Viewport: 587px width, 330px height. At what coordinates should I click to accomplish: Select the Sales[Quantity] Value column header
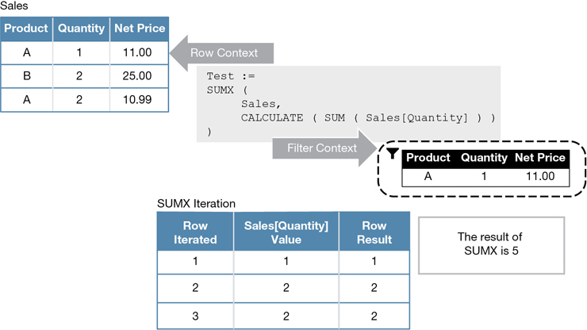point(286,232)
